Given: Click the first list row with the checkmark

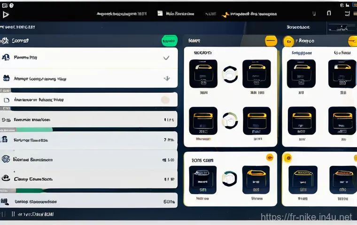Looking at the screenshot, I should pyautogui.click(x=89, y=58).
